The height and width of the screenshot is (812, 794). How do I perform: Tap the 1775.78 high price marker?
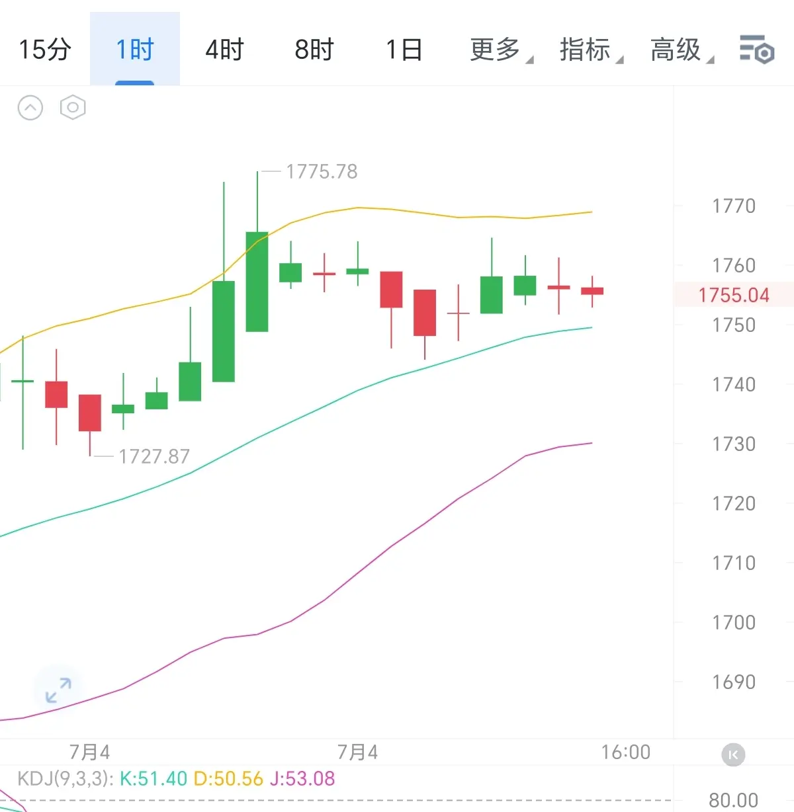tap(322, 172)
